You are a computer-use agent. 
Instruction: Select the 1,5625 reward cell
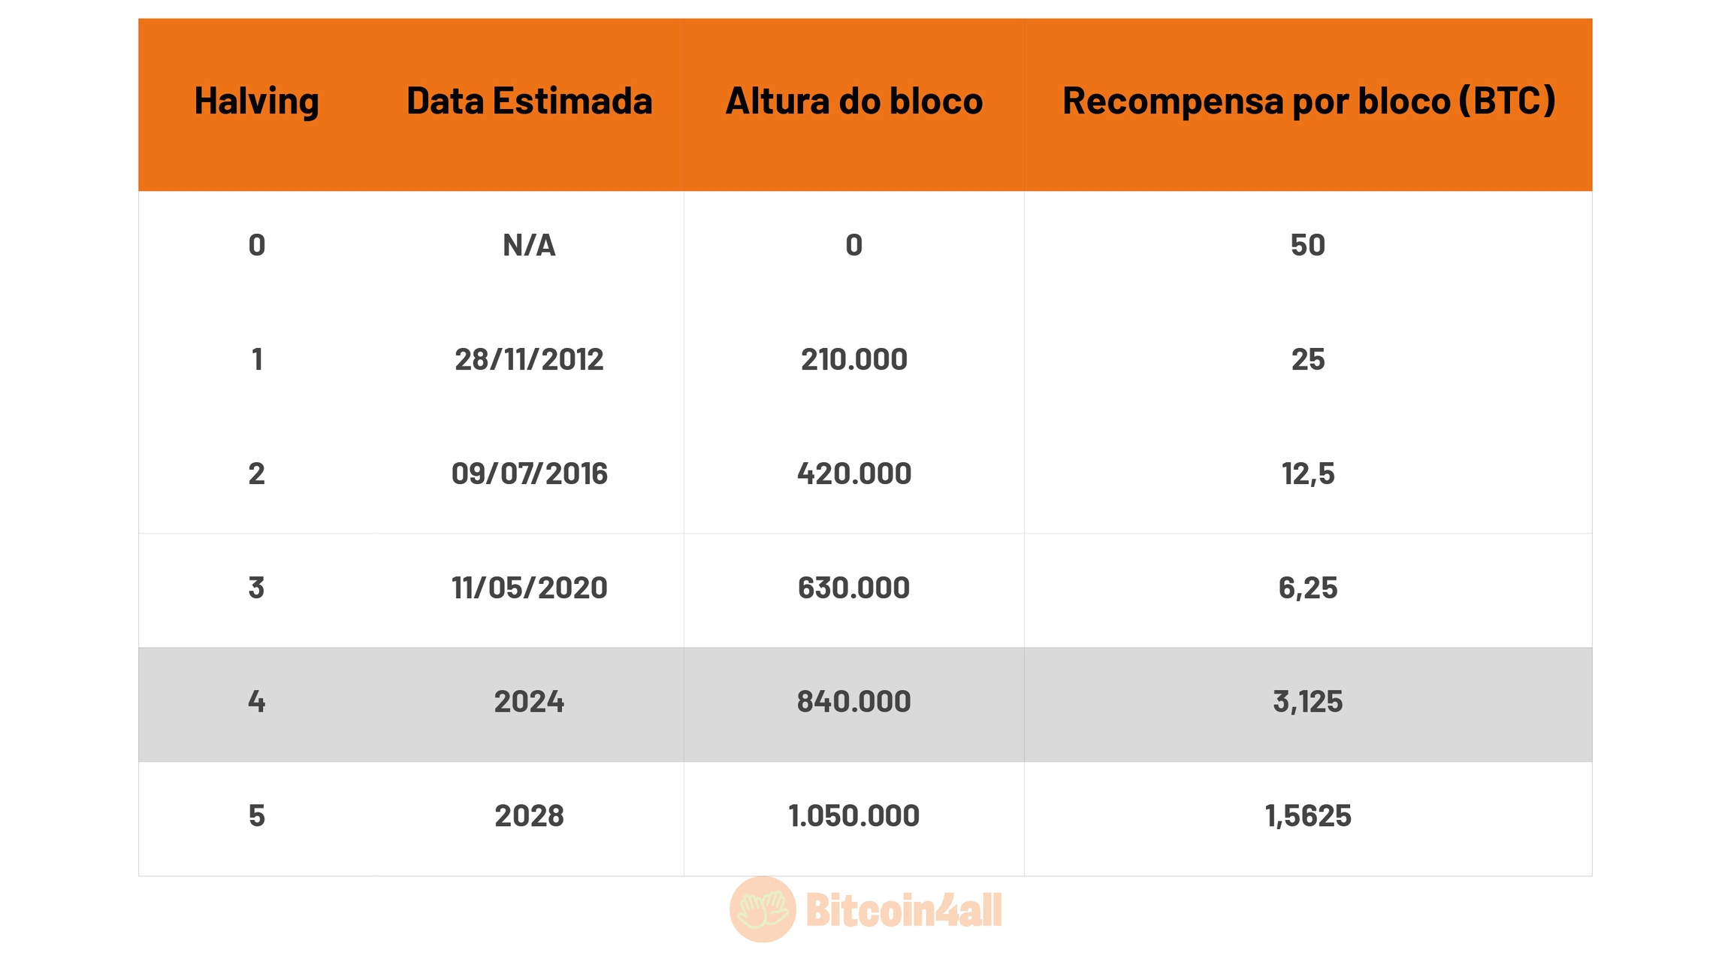click(1308, 816)
